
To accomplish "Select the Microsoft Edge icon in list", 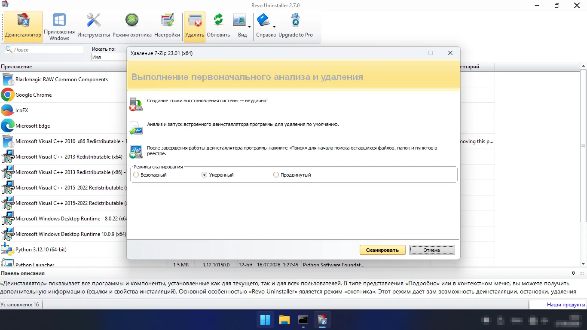I will [x=8, y=126].
